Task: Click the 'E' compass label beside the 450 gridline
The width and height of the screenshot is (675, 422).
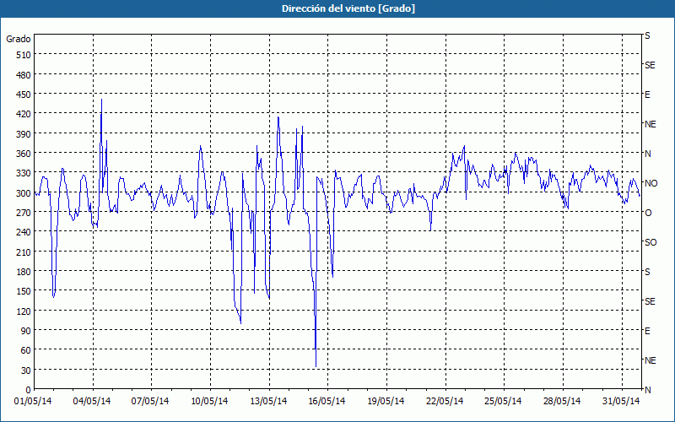Action: (647, 95)
